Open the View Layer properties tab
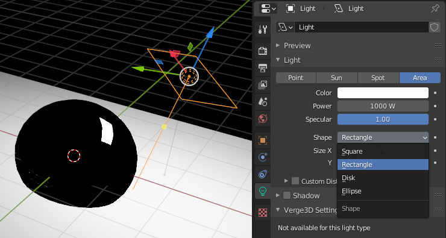The image size is (446, 238). (263, 84)
